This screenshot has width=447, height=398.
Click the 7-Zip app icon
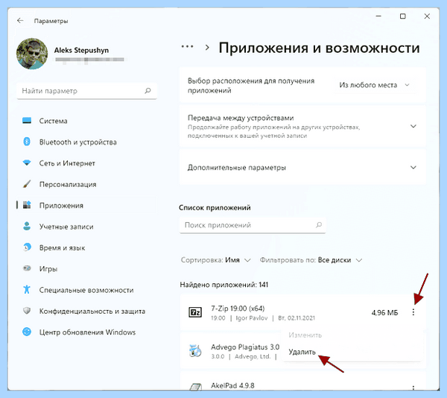(x=195, y=312)
